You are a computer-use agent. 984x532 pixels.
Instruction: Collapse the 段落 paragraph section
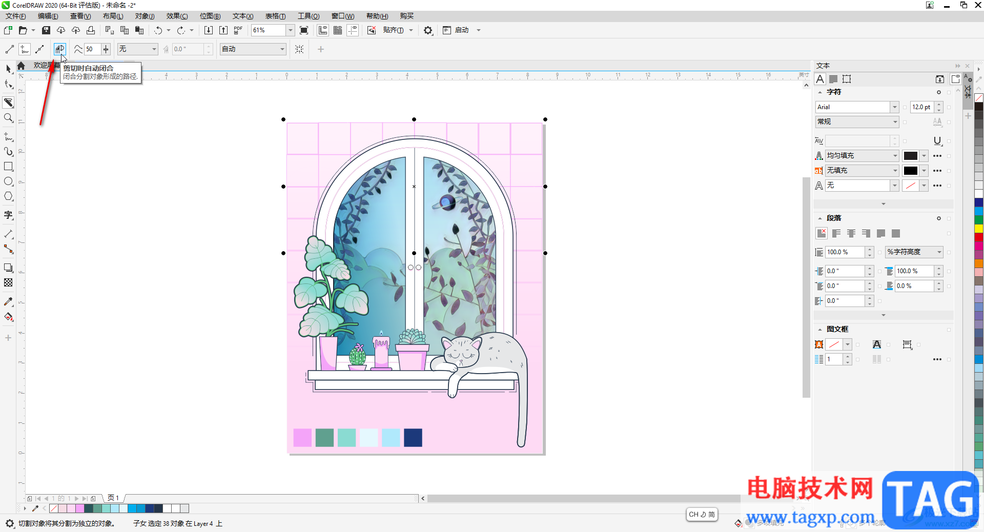coord(820,218)
